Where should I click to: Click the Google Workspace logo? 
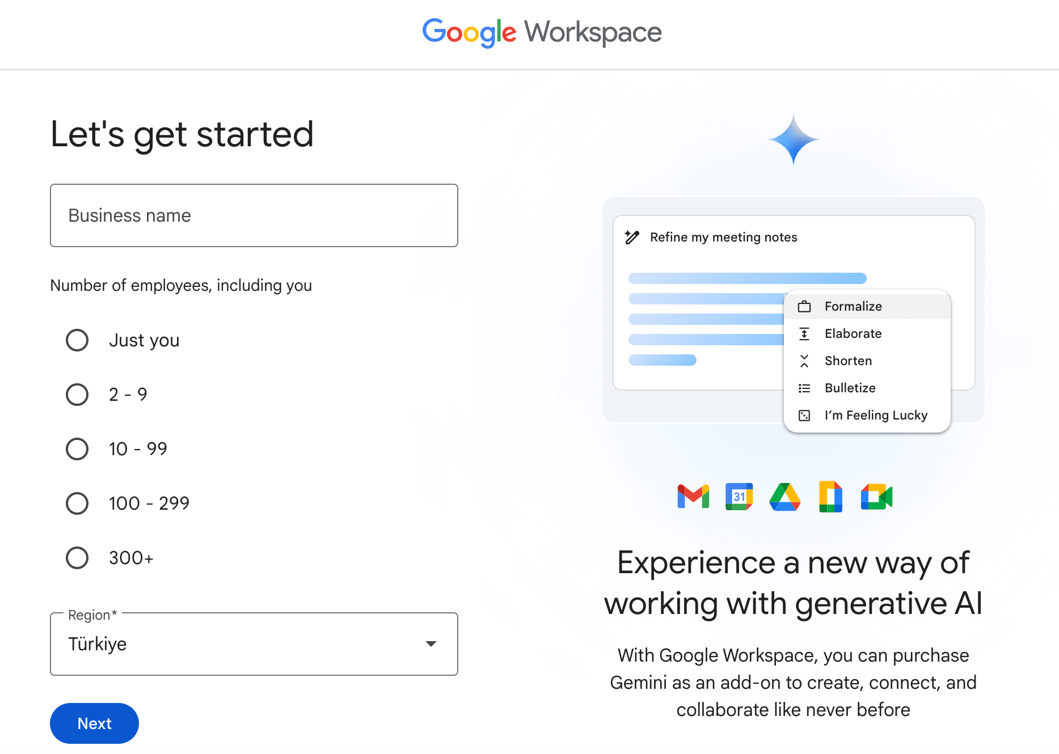tap(542, 32)
